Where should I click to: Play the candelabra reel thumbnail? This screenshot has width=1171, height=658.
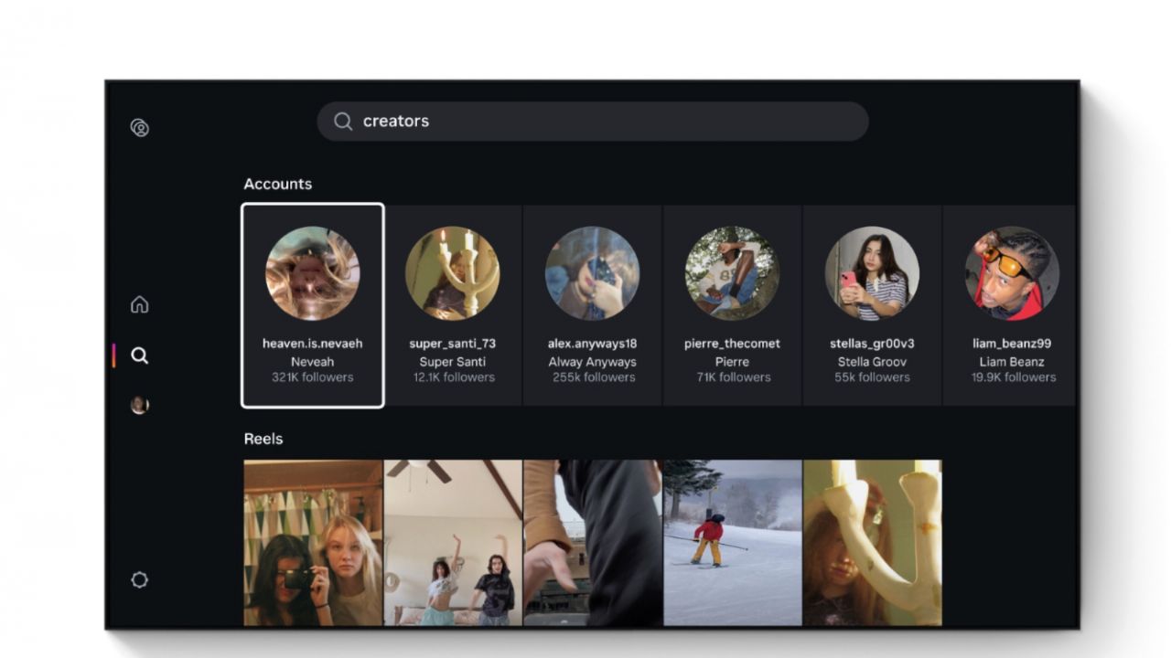873,543
